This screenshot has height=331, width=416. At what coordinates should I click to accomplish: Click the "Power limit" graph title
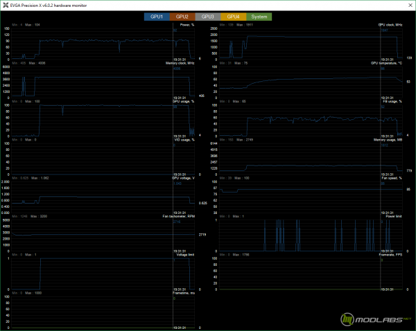coord(394,217)
